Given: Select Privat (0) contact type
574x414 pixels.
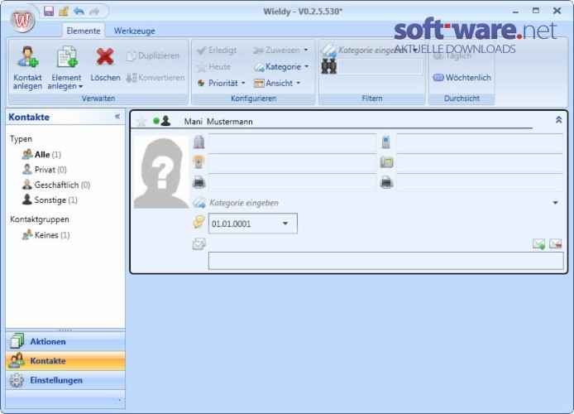Looking at the screenshot, I should click(45, 170).
